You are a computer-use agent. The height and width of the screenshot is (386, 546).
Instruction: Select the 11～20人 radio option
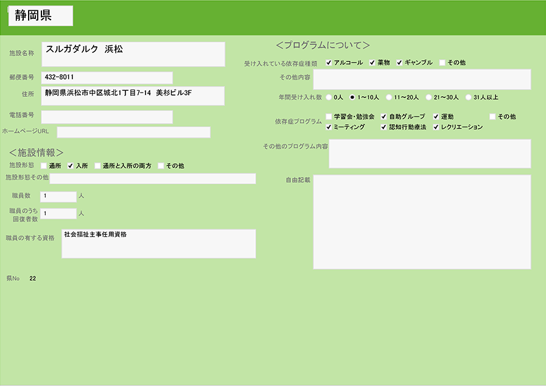(x=389, y=97)
